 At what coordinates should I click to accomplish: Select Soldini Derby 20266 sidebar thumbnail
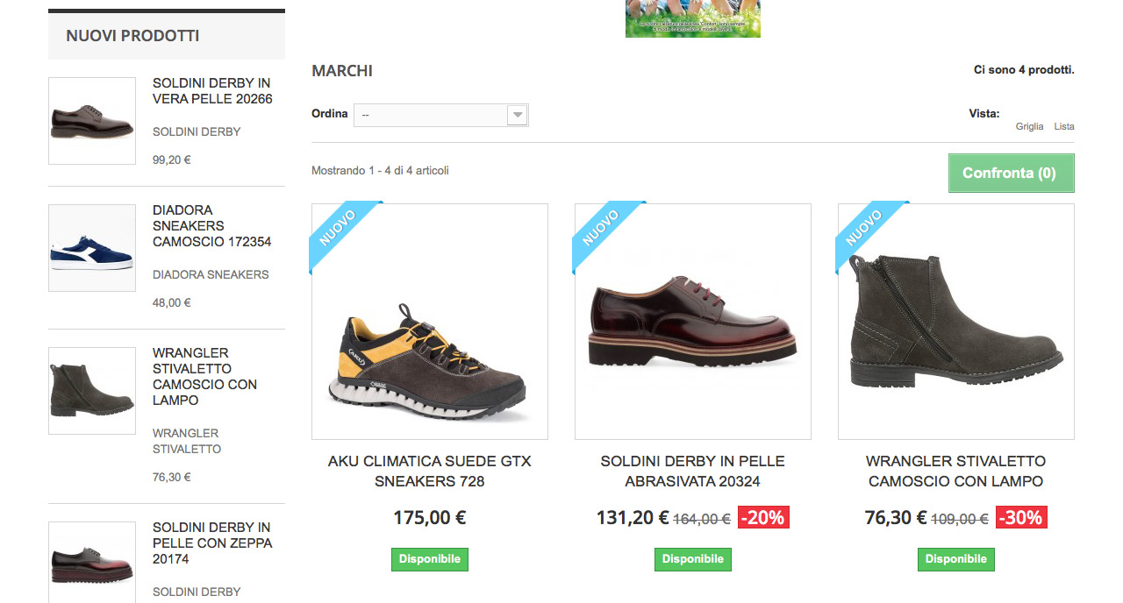point(92,121)
